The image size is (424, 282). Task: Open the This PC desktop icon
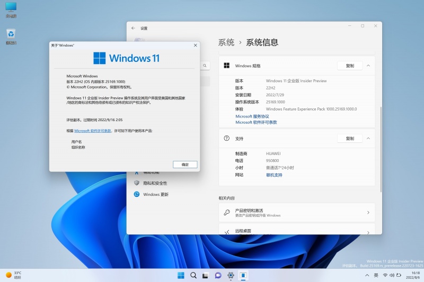(x=11, y=10)
